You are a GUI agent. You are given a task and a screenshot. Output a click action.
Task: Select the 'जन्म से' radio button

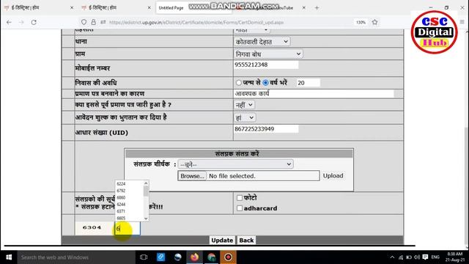click(x=239, y=83)
